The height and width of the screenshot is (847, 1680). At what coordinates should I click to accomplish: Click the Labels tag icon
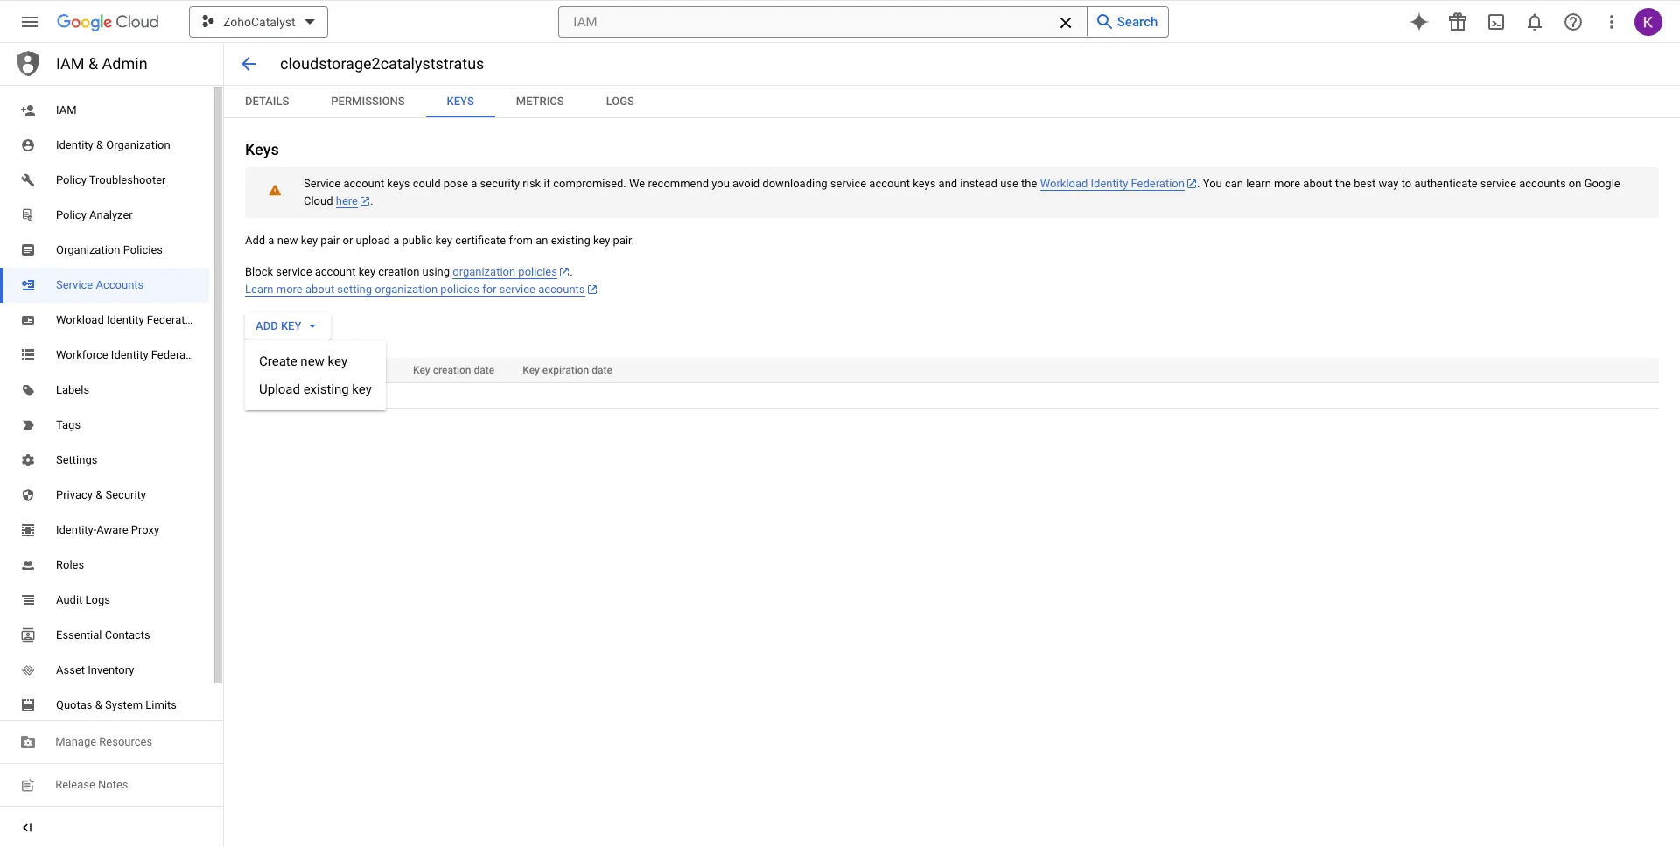(x=28, y=390)
